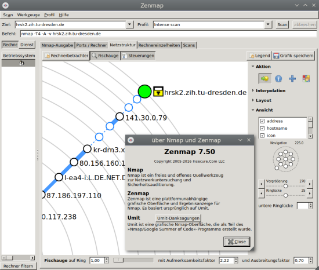Select the blue info action icon
The width and height of the screenshot is (319, 270).
pos(278,79)
